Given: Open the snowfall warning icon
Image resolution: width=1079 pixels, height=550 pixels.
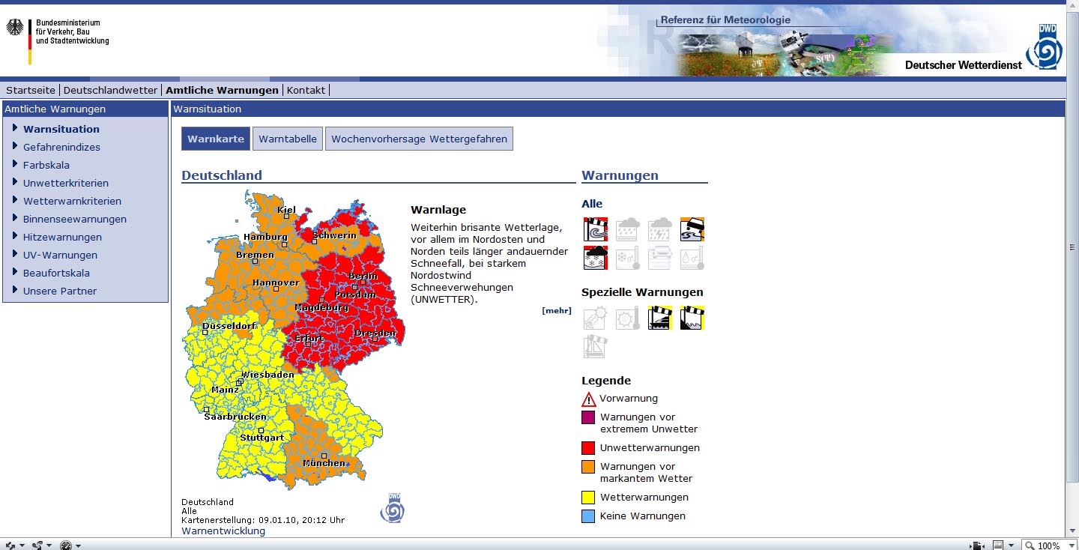Looking at the screenshot, I should point(596,258).
